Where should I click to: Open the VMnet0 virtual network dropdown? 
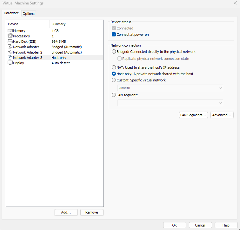pyautogui.click(x=170, y=88)
